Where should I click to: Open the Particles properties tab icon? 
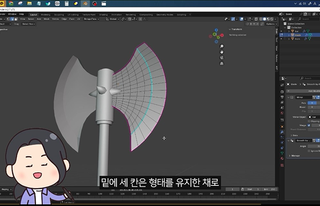[282, 137]
